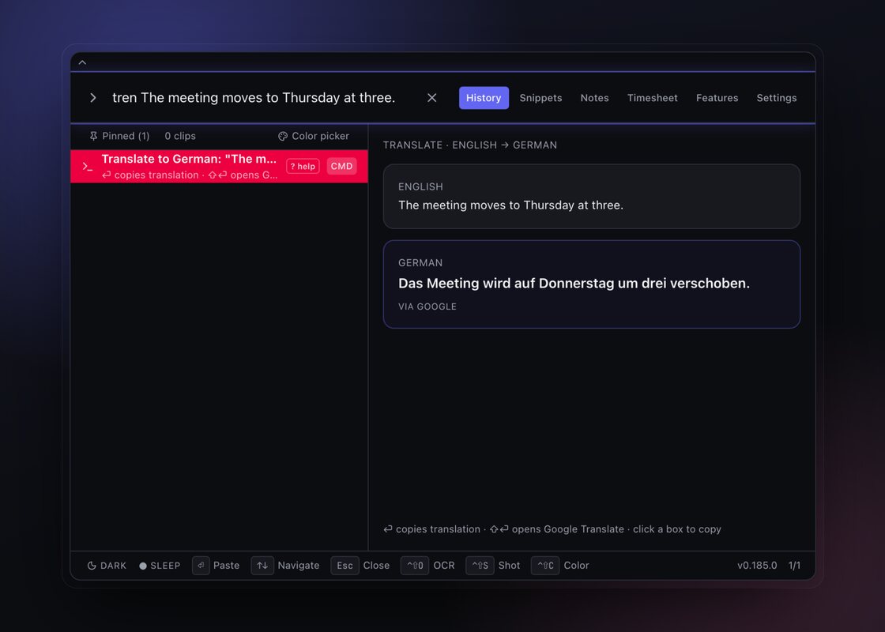The width and height of the screenshot is (885, 632).
Task: Open the Color picker palette icon
Action: (283, 136)
